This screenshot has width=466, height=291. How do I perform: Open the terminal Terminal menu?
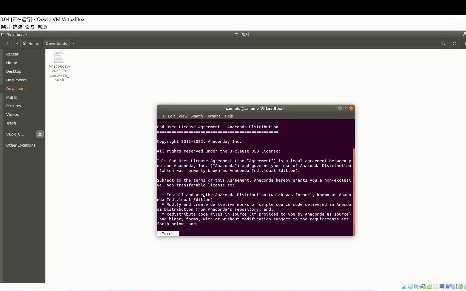coord(214,116)
